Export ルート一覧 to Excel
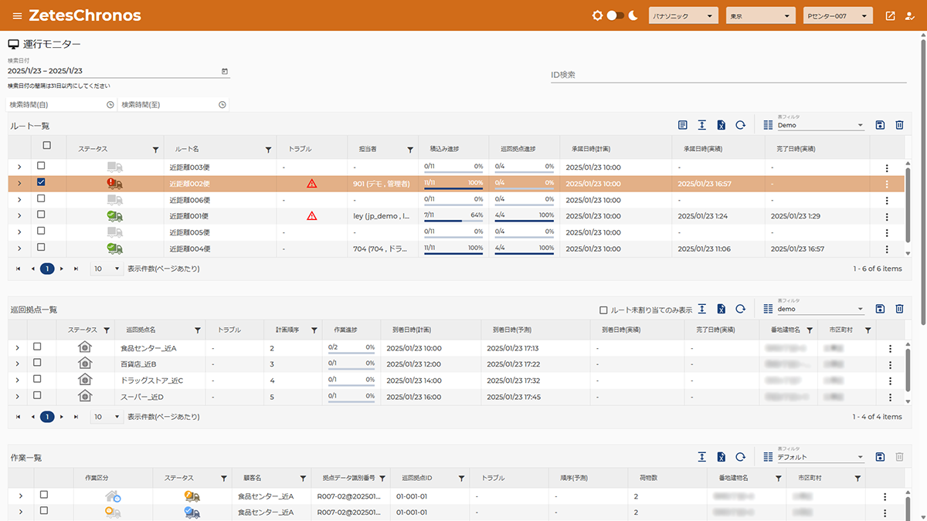Screen dimensions: 927x521 (721, 125)
